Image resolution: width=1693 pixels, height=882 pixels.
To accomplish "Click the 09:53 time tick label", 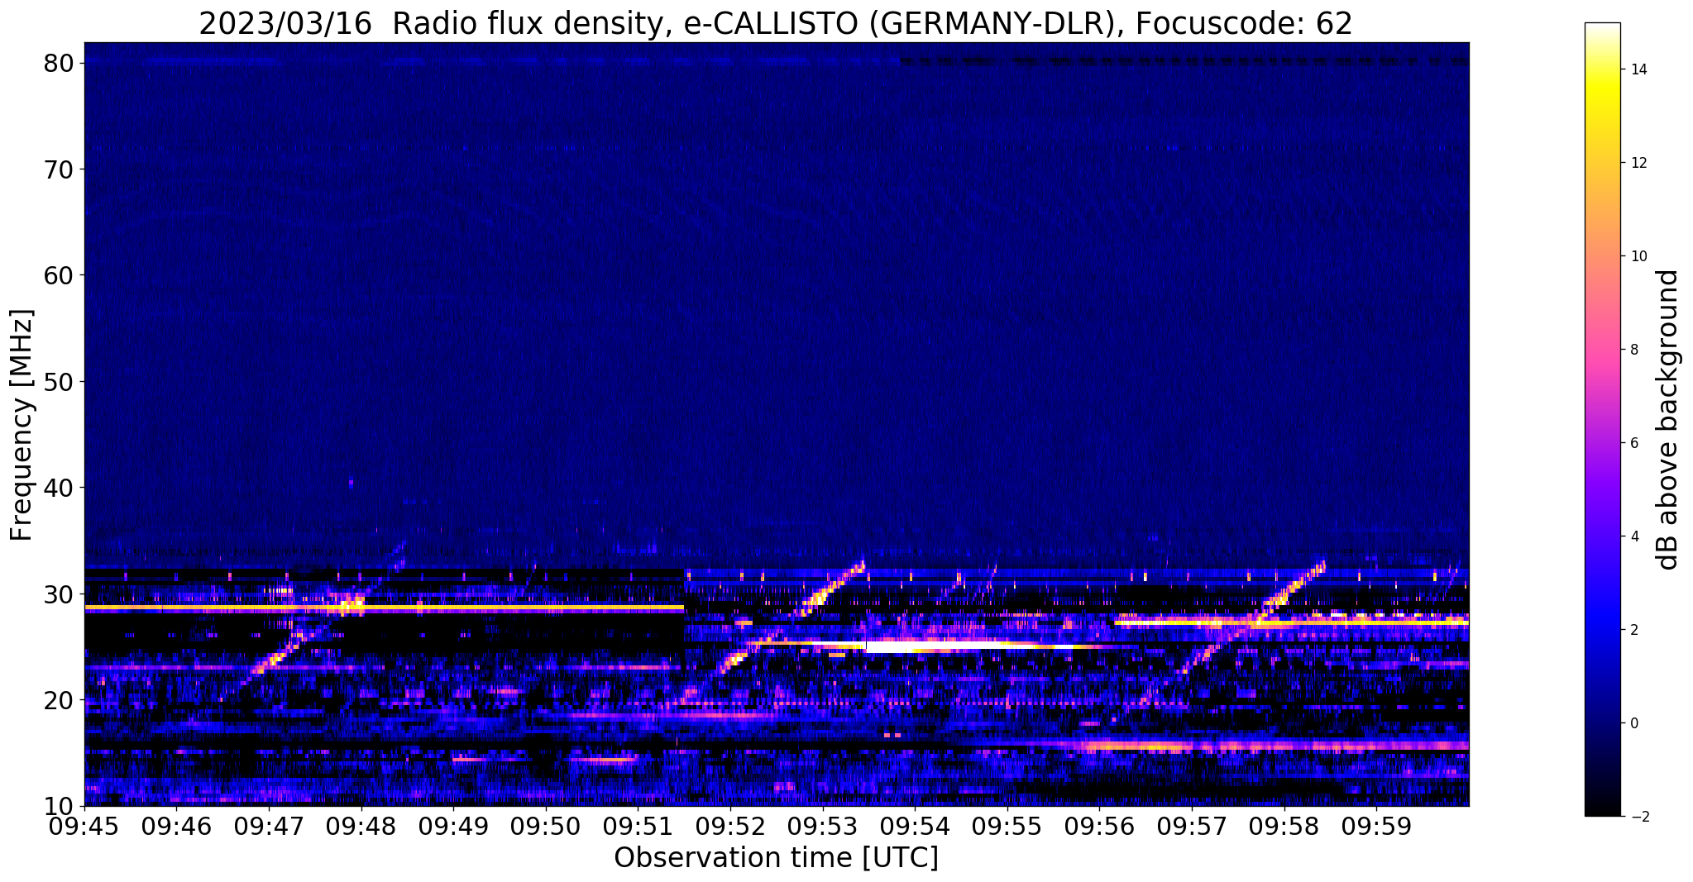I will (822, 827).
